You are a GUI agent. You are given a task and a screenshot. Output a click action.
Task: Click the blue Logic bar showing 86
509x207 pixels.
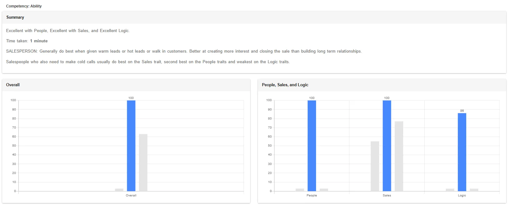click(x=462, y=152)
